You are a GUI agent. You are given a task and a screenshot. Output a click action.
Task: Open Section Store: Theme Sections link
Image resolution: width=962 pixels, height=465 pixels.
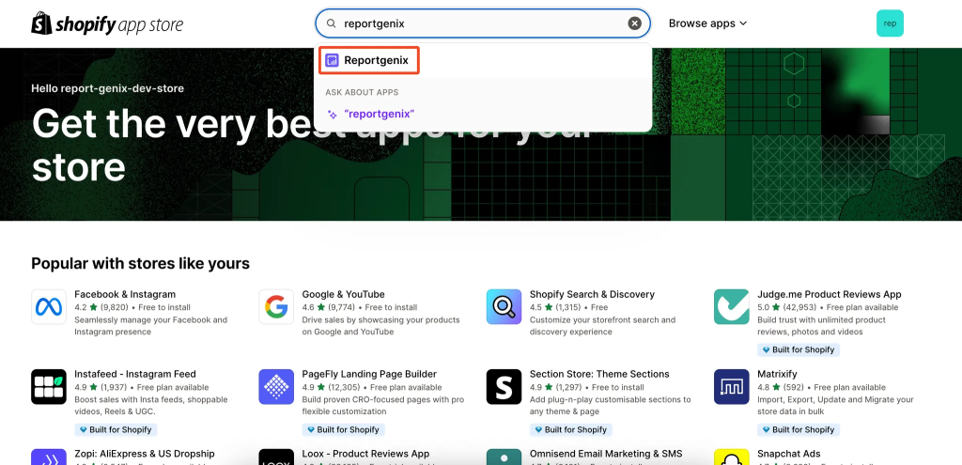tap(599, 374)
